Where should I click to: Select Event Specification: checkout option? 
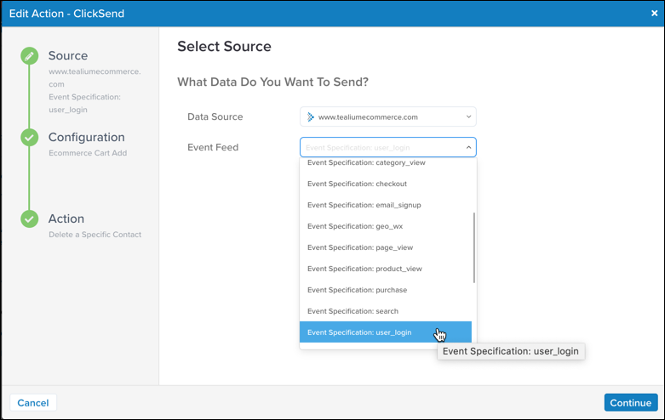[x=357, y=184]
